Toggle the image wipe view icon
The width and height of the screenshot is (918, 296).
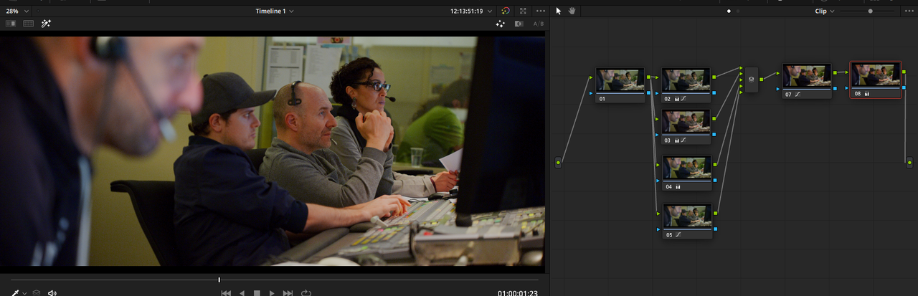click(x=11, y=24)
